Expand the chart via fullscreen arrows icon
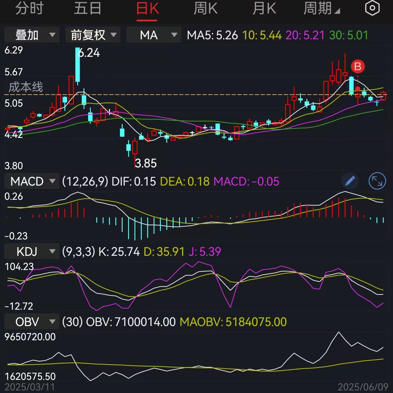This screenshot has width=393, height=393. pyautogui.click(x=377, y=181)
